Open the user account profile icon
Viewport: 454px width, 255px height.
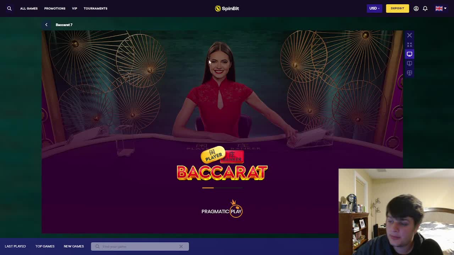click(x=416, y=8)
